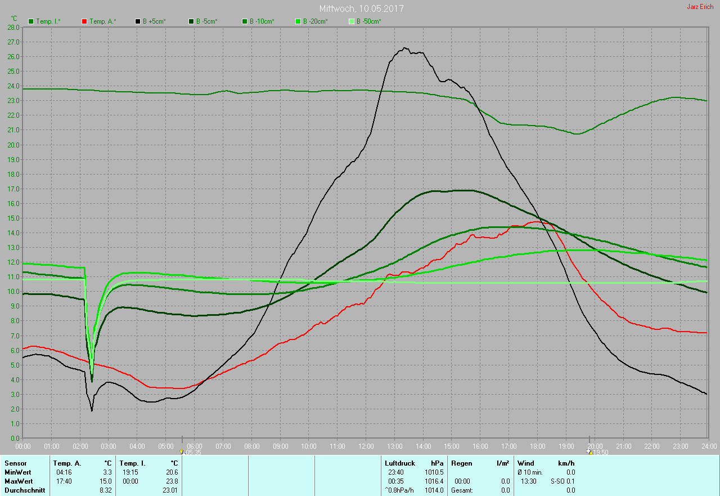This screenshot has width=720, height=496.
Task: Click the 'Ø 10 min.' wind label
Action: [530, 472]
